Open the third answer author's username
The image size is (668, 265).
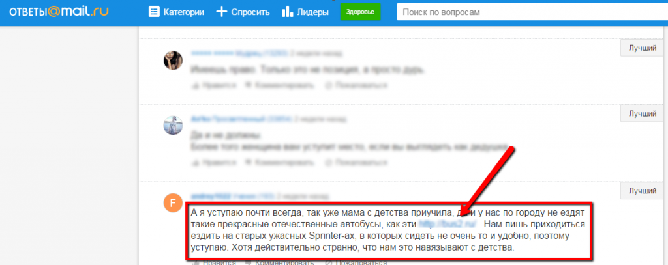pyautogui.click(x=209, y=195)
